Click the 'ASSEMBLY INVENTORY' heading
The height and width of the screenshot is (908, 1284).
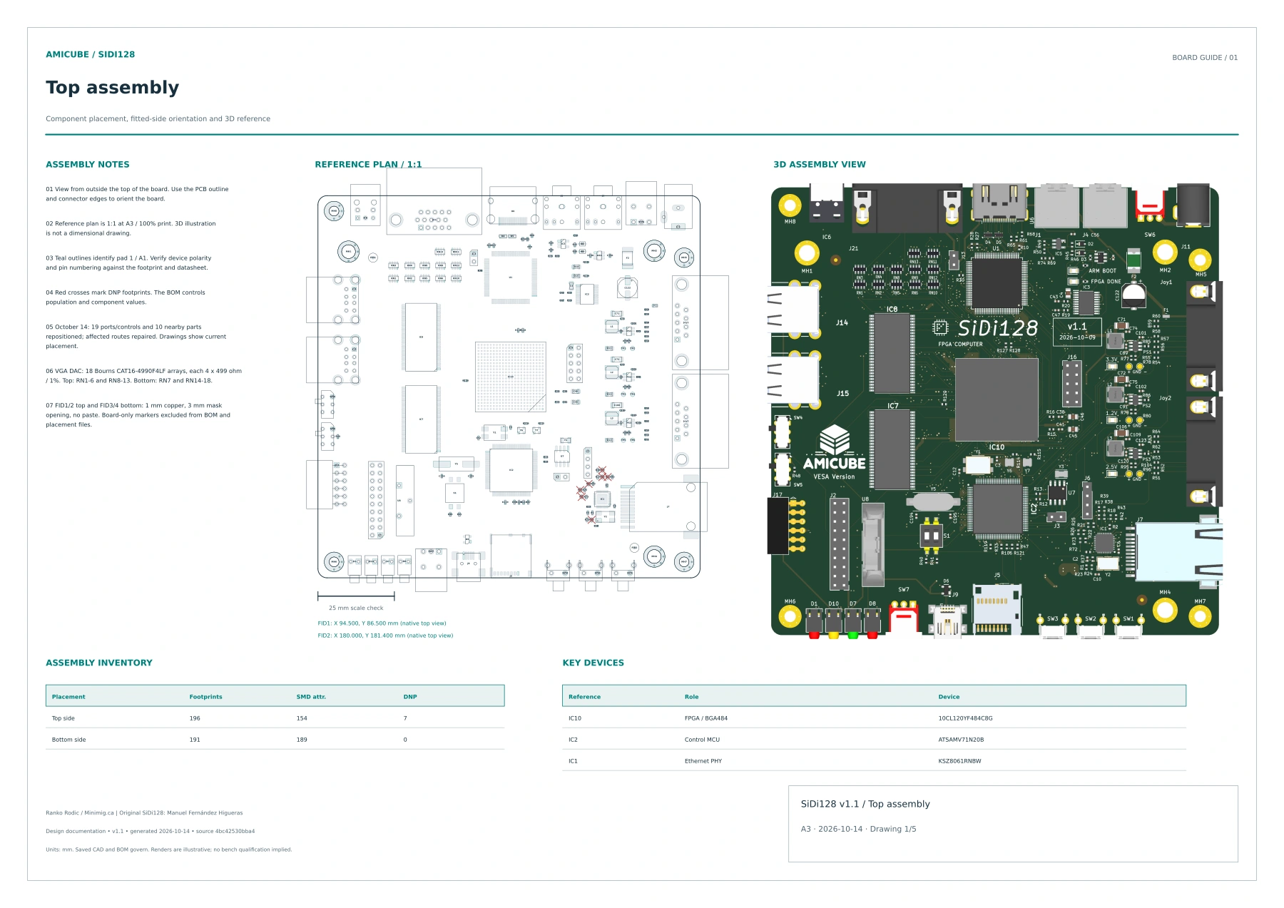99,663
